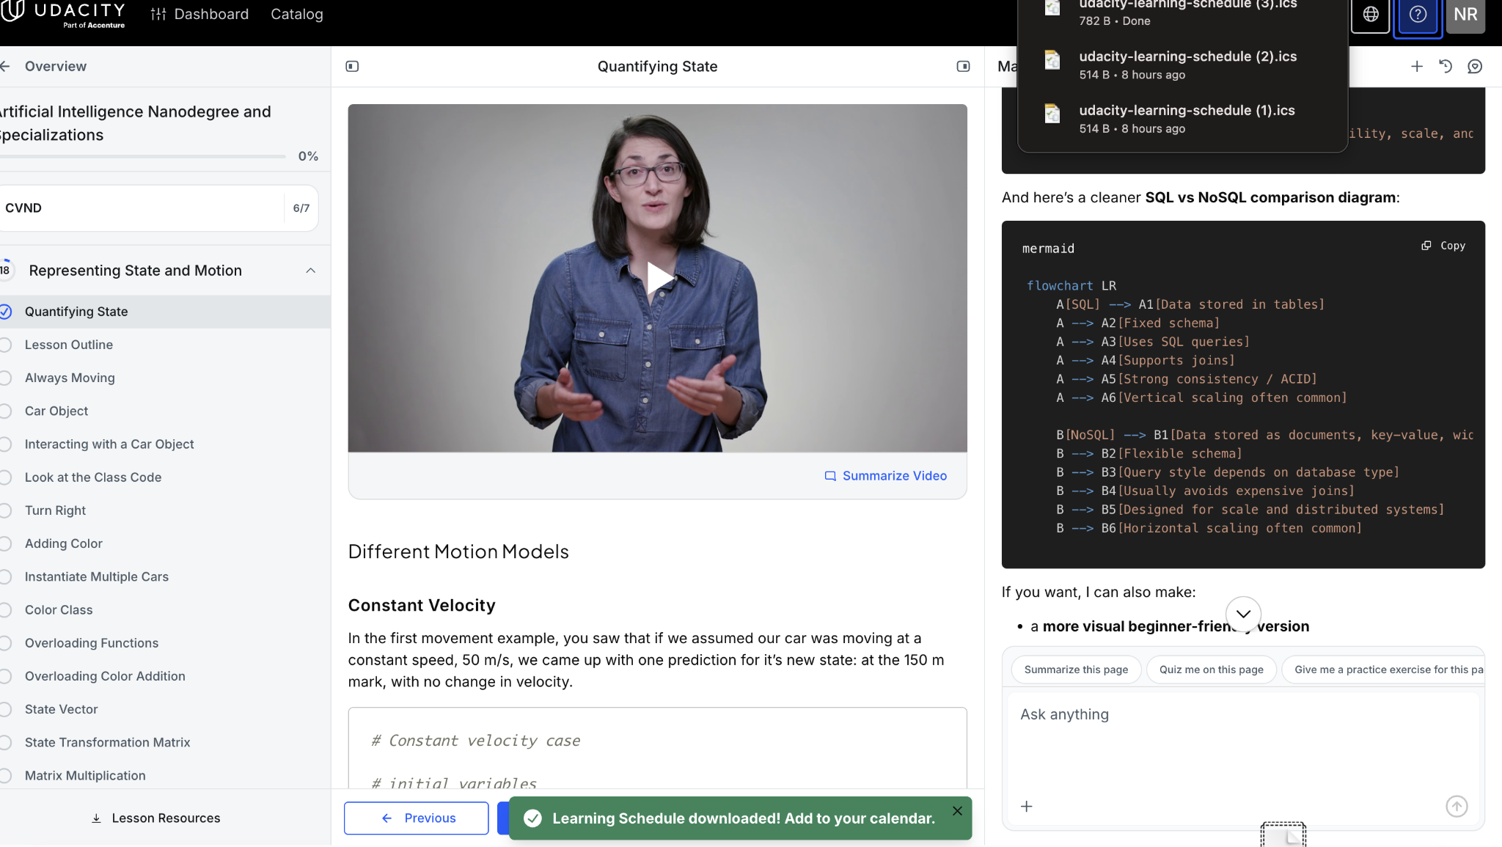Screen dimensions: 1502x847
Task: Open udacity-learning-schedule (2).ics download
Action: 1182,65
